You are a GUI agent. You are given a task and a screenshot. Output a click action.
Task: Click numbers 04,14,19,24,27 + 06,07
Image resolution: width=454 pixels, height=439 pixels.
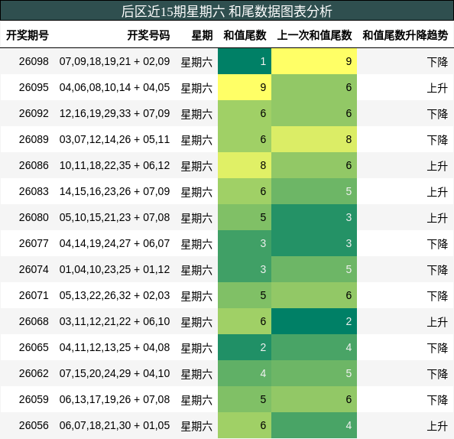tap(115, 243)
